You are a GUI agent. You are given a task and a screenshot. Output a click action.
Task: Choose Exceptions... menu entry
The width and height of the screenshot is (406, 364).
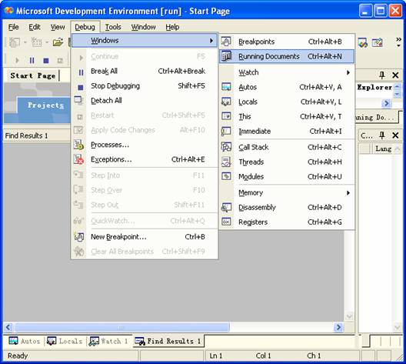(111, 159)
